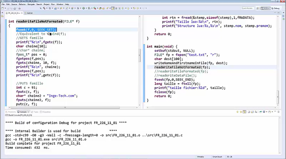The width and height of the screenshot is (286, 159).
Task: Open the Navigate menu
Action: 31,4
